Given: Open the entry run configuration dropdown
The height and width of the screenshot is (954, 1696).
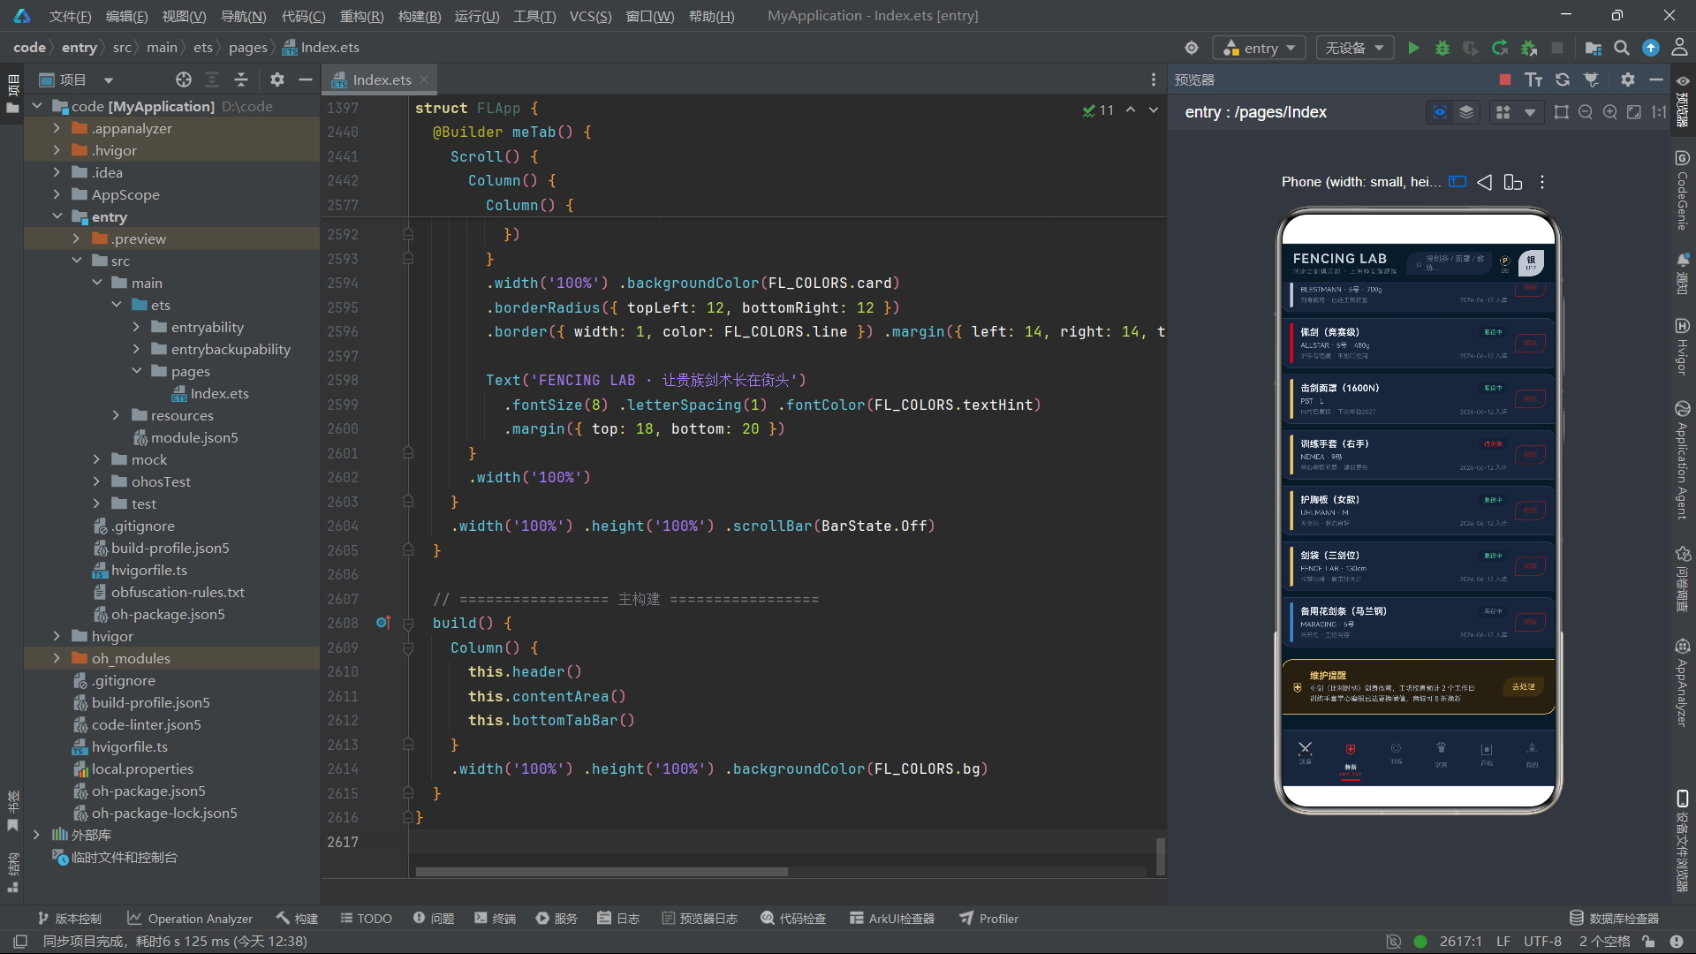Looking at the screenshot, I should pos(1259,48).
